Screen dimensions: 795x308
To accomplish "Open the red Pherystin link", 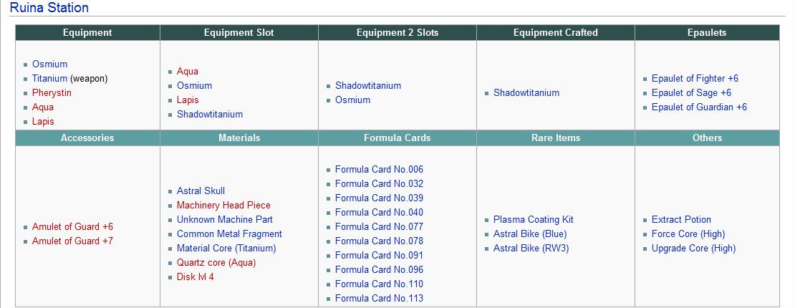I will pyautogui.click(x=52, y=93).
